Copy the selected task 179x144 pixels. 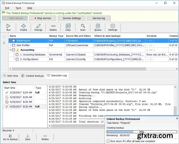point(68,28)
